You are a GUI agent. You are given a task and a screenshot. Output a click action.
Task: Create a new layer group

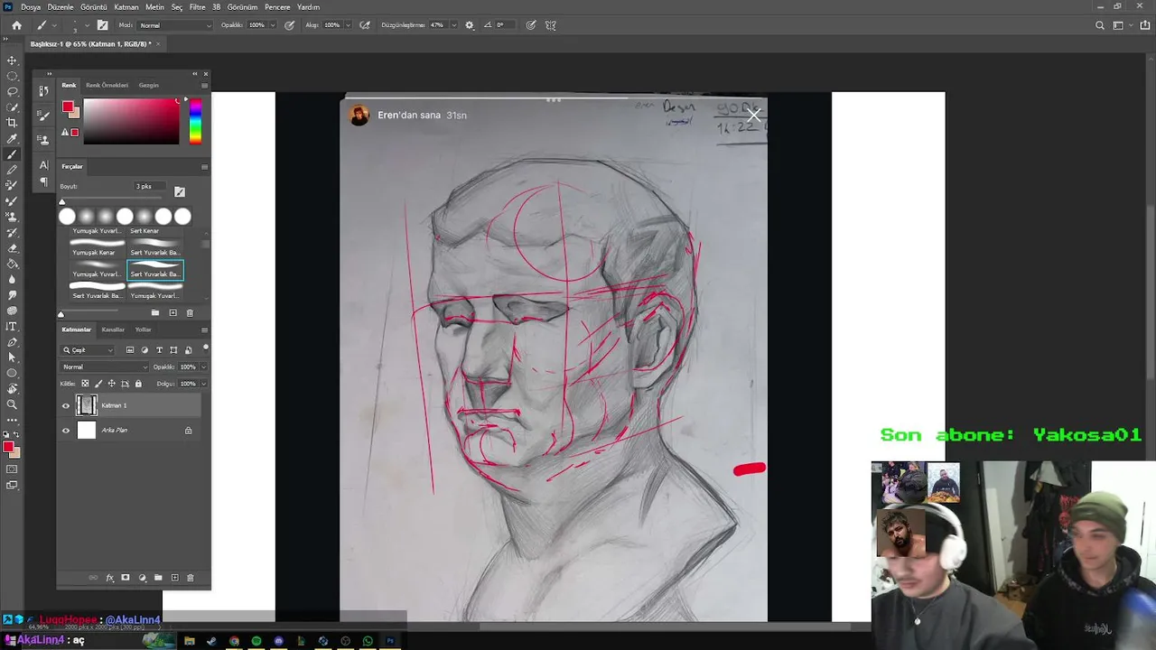[158, 578]
